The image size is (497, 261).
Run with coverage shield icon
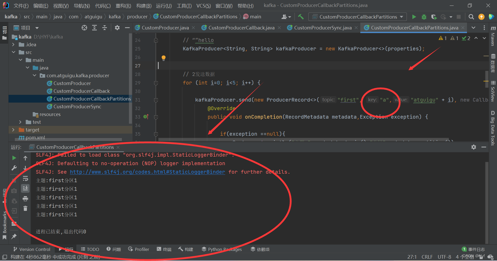pos(434,17)
